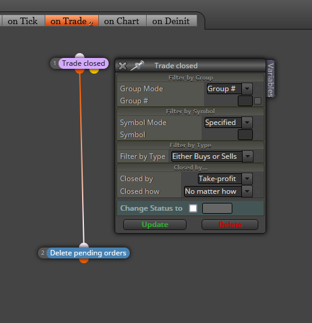Click into the Group # input field
The image size is (312, 323).
(x=245, y=101)
